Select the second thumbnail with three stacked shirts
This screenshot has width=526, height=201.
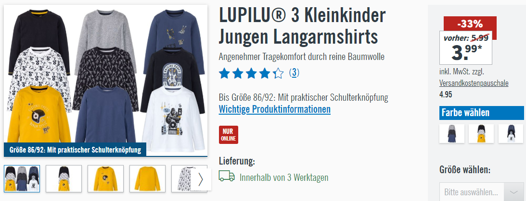tap(64, 178)
